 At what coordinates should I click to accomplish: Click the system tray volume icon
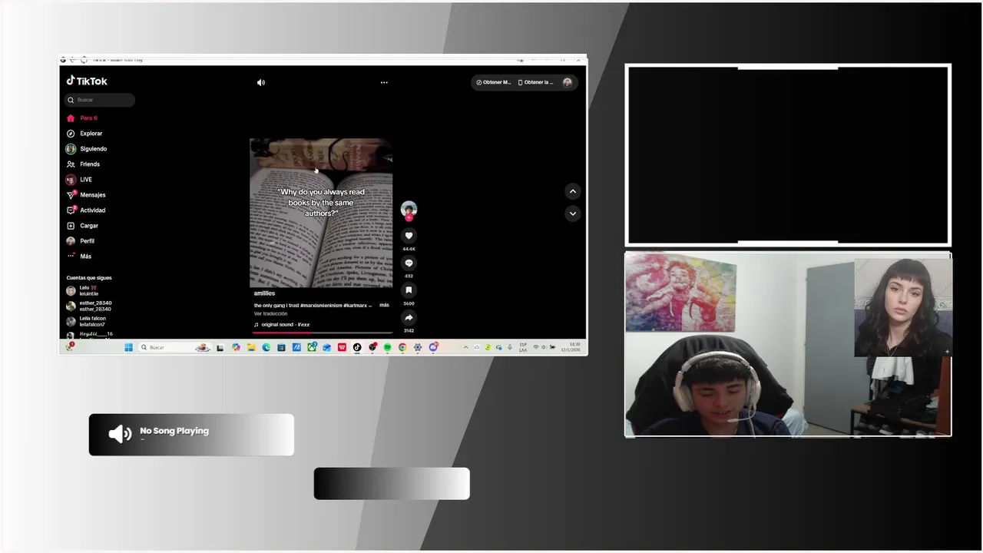pos(544,347)
